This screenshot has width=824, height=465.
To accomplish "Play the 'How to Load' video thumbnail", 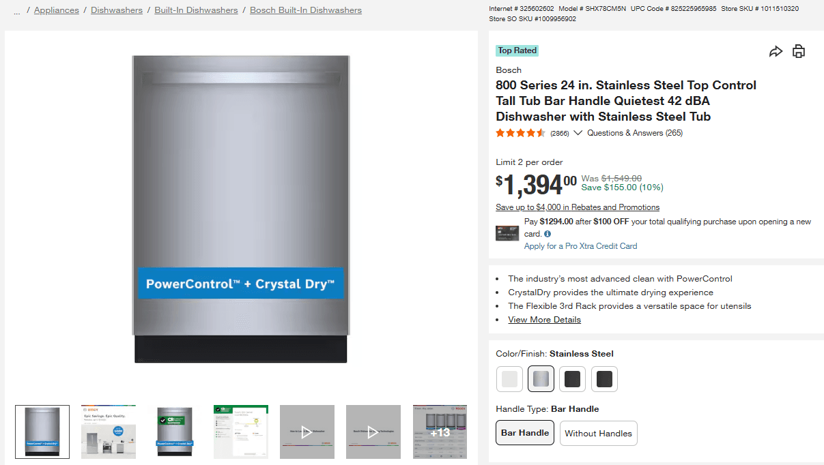I will tap(307, 432).
